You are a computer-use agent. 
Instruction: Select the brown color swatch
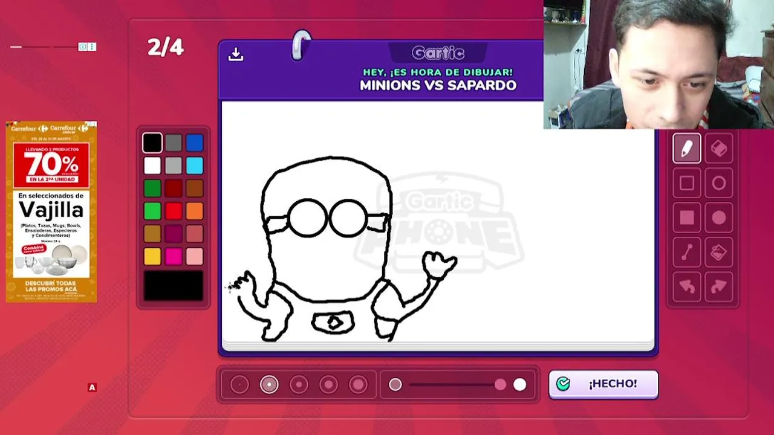(195, 188)
